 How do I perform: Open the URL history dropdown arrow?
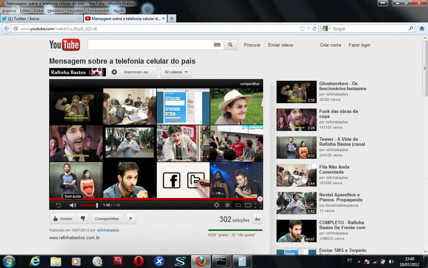(x=309, y=29)
